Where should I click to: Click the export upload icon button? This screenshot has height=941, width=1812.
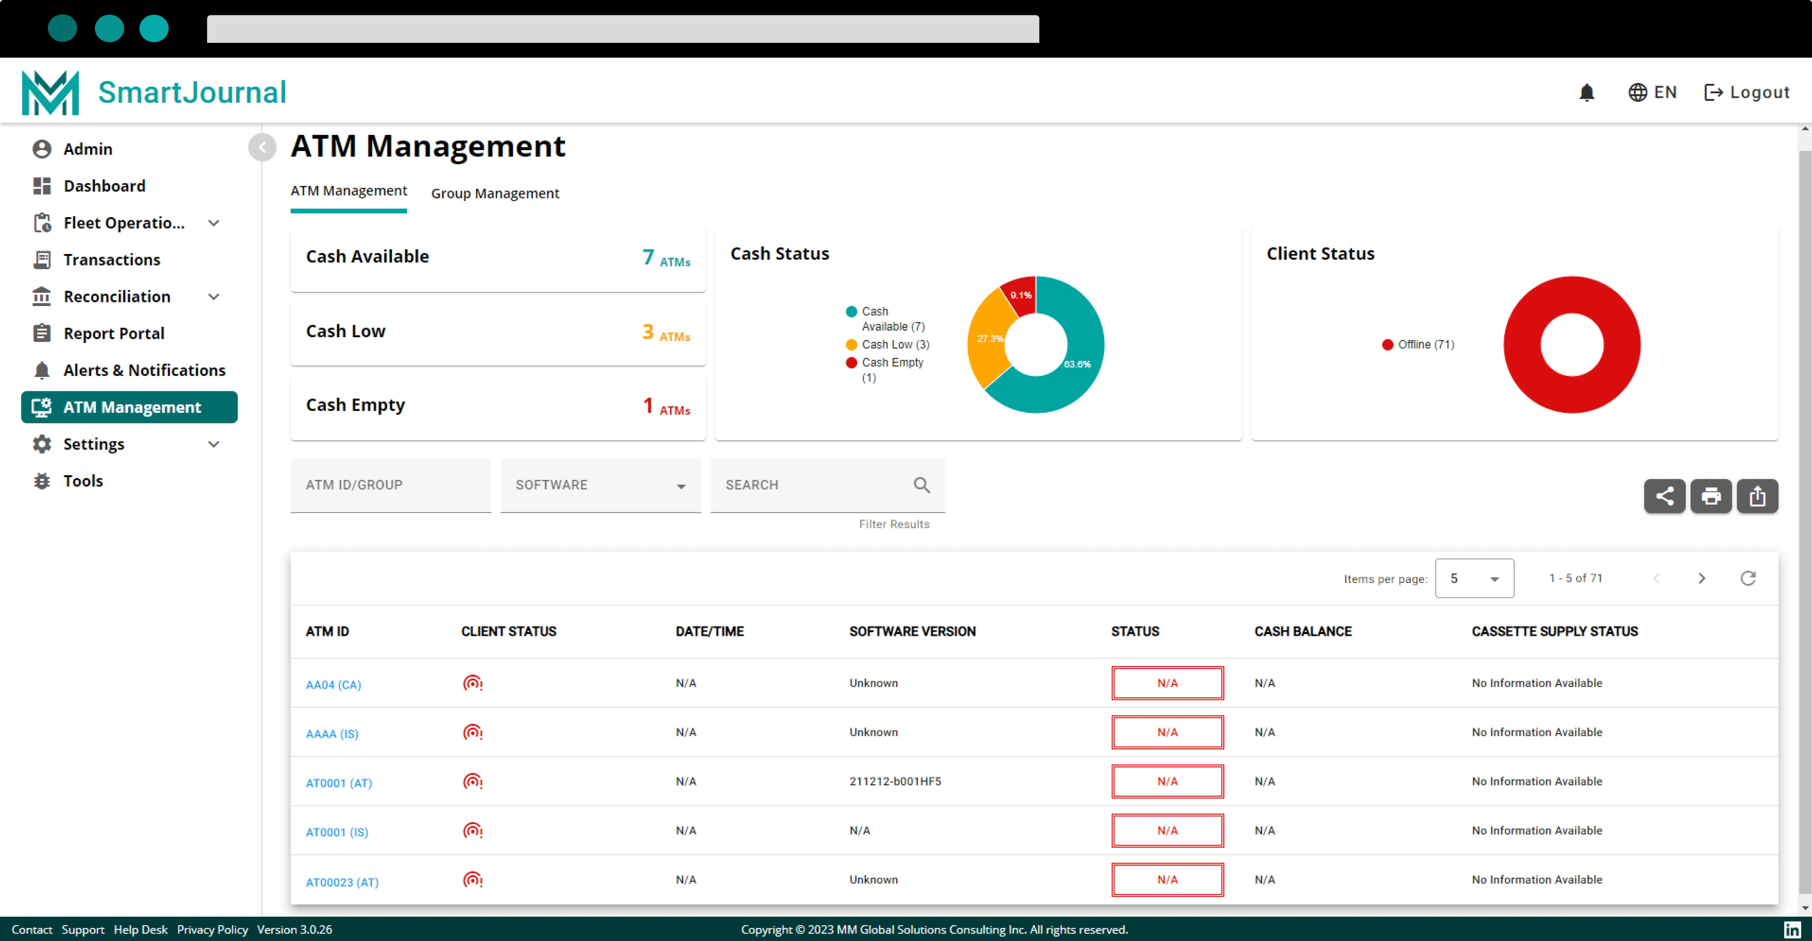[x=1757, y=497]
